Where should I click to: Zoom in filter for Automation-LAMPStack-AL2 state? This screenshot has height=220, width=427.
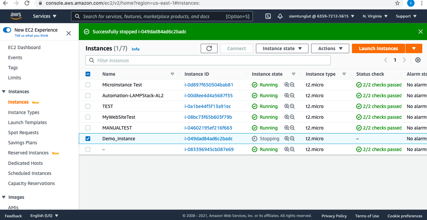tap(287, 96)
